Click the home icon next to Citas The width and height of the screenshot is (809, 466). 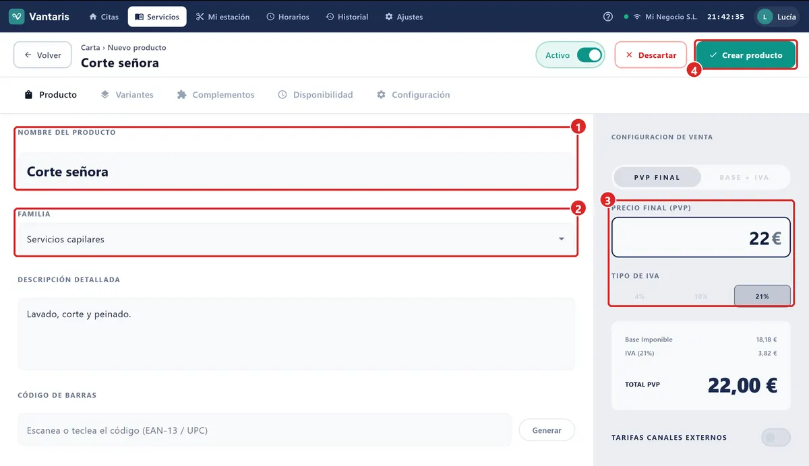coord(93,17)
